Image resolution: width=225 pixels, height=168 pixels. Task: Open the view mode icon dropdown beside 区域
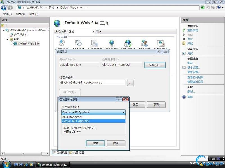(98, 32)
